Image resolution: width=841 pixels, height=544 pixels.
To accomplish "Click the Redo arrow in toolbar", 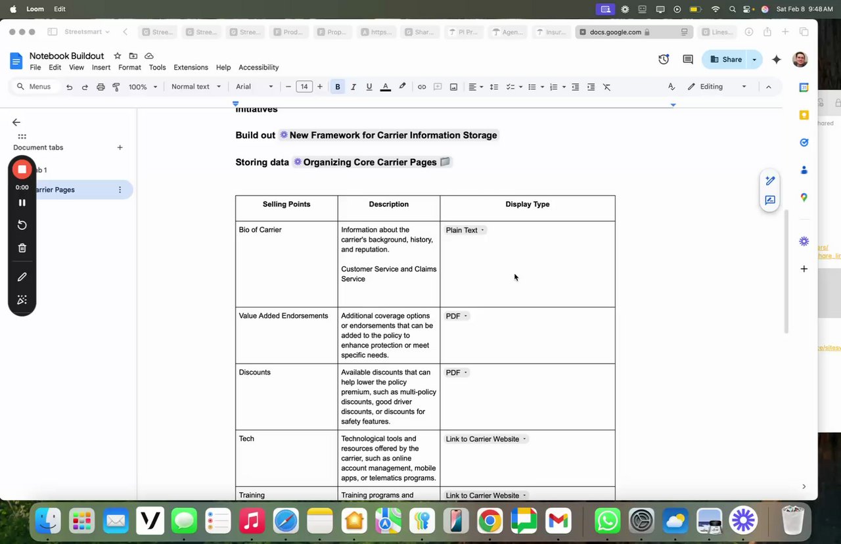I will pos(85,87).
